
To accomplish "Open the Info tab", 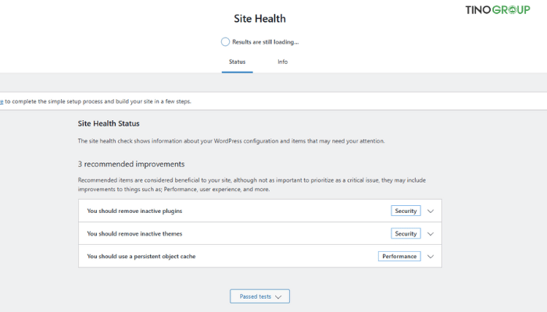I will (x=283, y=62).
